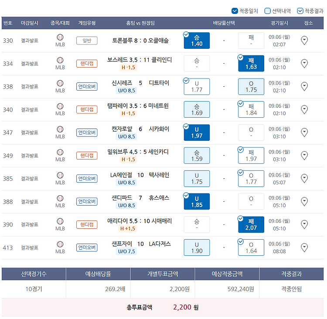Image resolution: width=327 pixels, height=319 pixels.
Task: Choose O option for game 347
Action: [251, 132]
